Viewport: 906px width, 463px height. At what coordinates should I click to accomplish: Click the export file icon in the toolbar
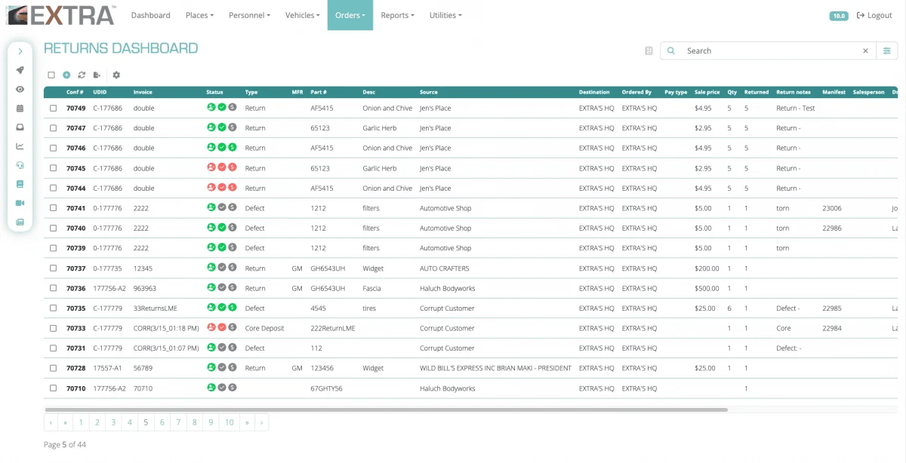tap(97, 75)
